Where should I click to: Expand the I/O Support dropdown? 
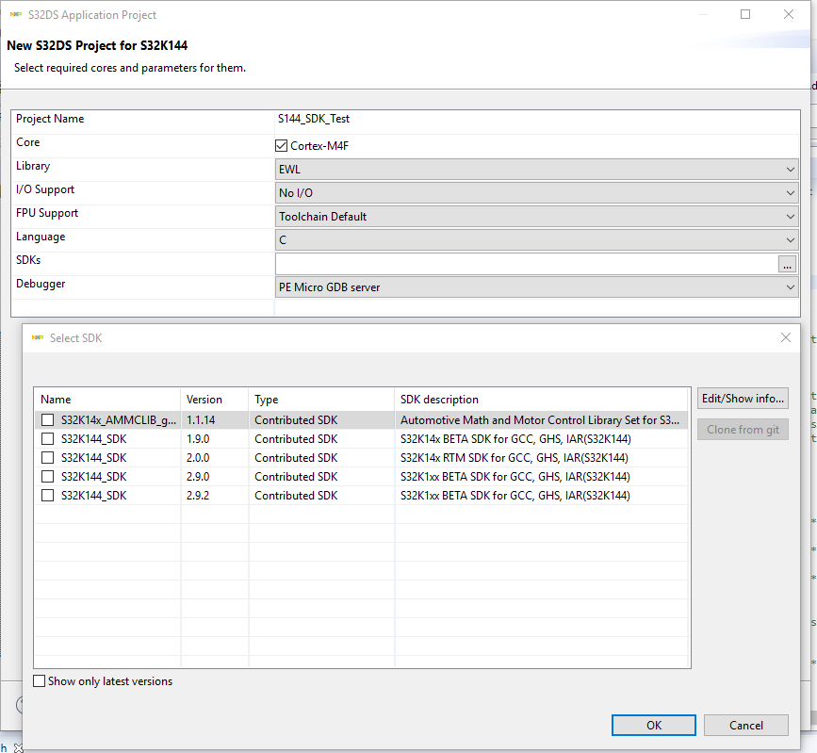535,193
